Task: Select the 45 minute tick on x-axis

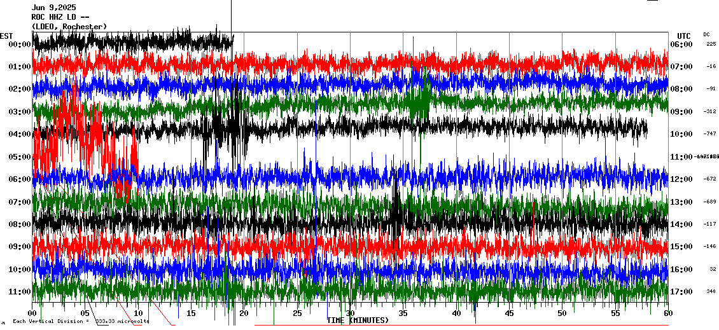Action: coord(509,313)
